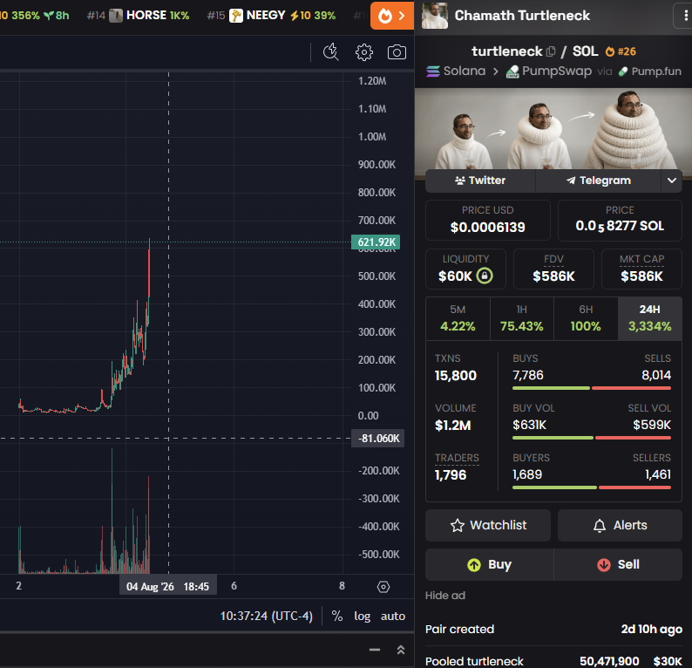This screenshot has height=668, width=692.
Task: Click the Buy button
Action: 489,565
